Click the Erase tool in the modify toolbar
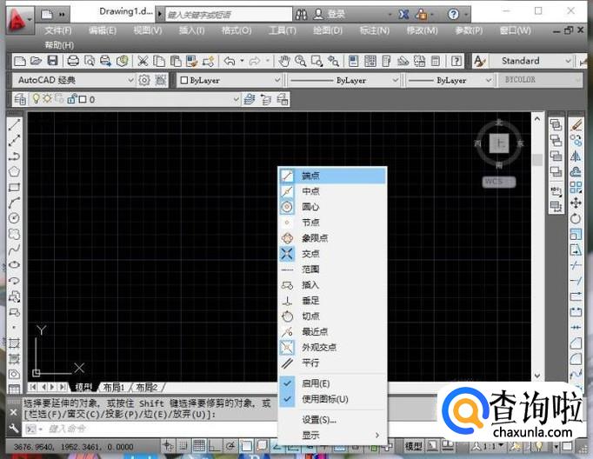The width and height of the screenshot is (593, 459). click(x=576, y=125)
